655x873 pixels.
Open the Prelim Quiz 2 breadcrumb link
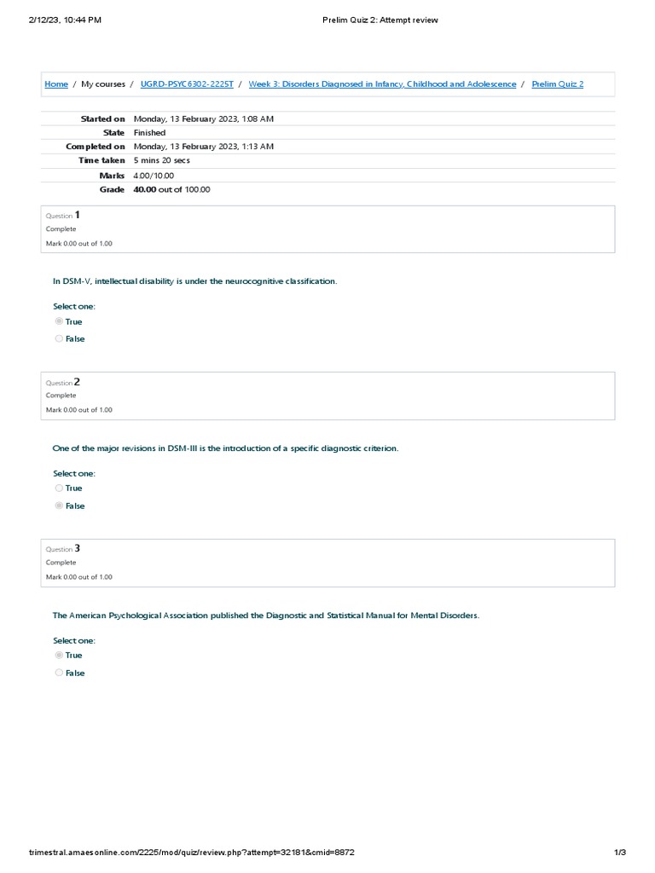coord(557,84)
